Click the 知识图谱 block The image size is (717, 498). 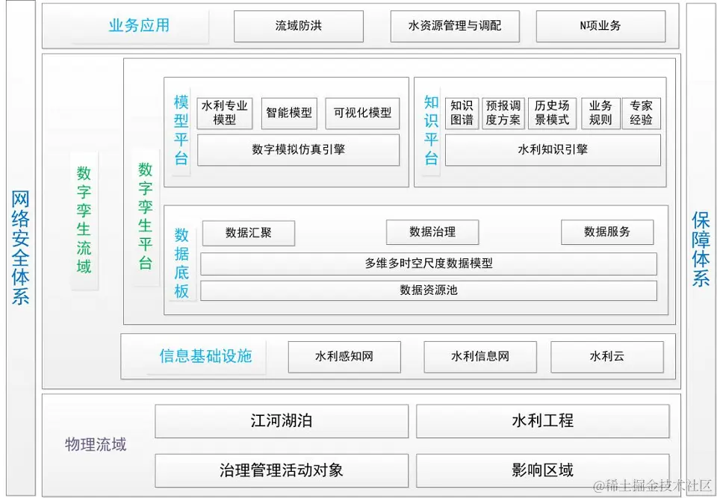click(x=462, y=113)
